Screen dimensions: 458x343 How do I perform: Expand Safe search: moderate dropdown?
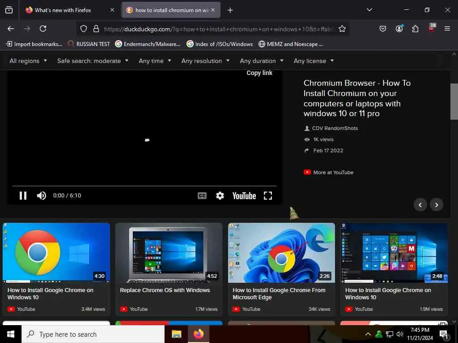[x=93, y=61]
